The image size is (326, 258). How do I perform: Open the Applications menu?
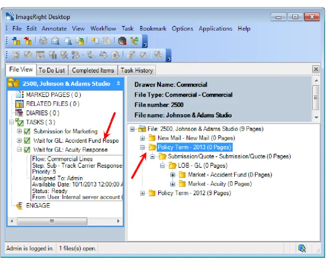click(215, 29)
